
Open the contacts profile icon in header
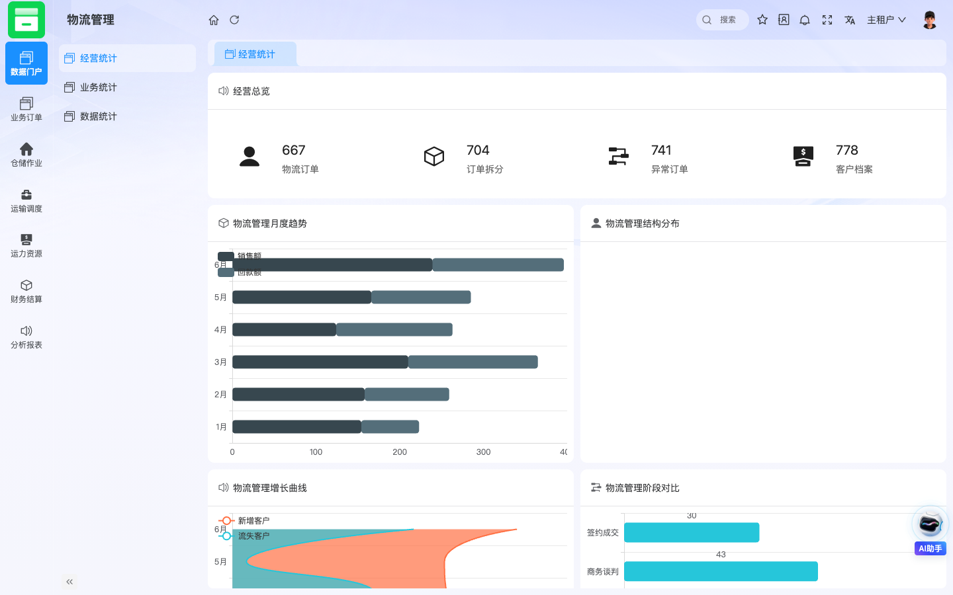tap(784, 20)
